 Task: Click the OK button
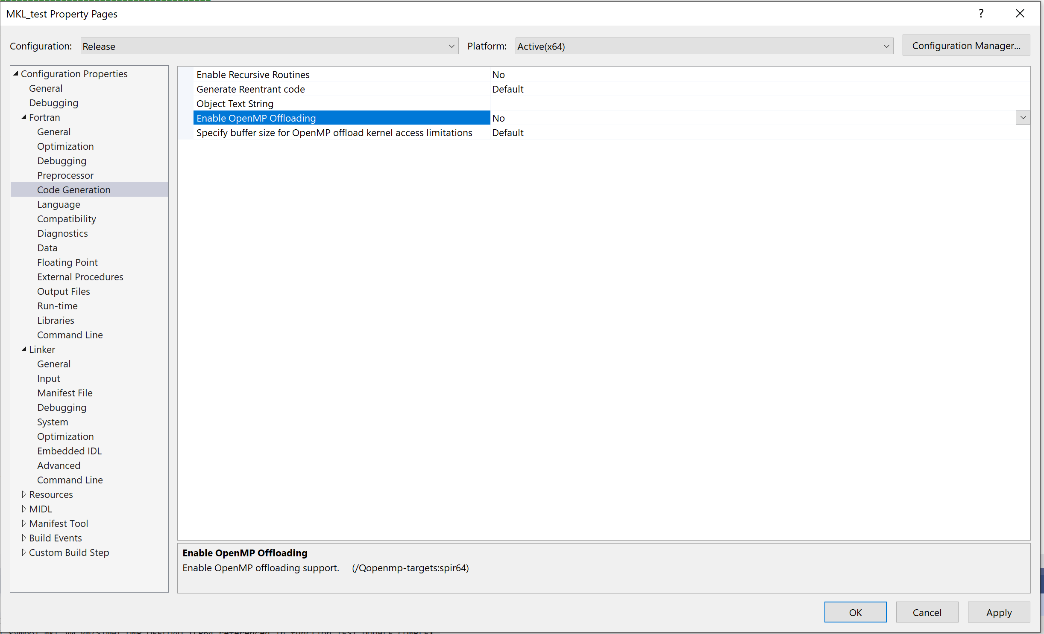855,612
